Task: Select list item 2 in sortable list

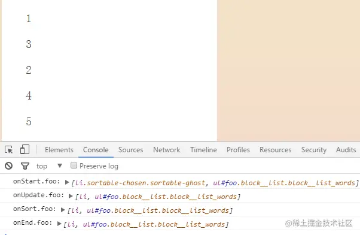Action: point(29,70)
